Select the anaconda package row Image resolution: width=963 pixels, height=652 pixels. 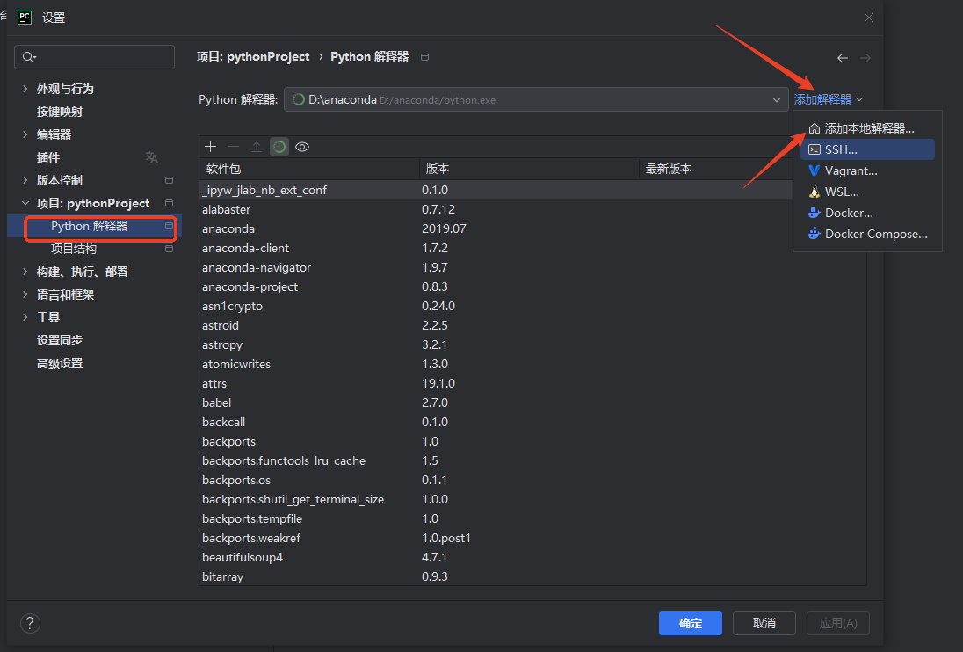532,229
